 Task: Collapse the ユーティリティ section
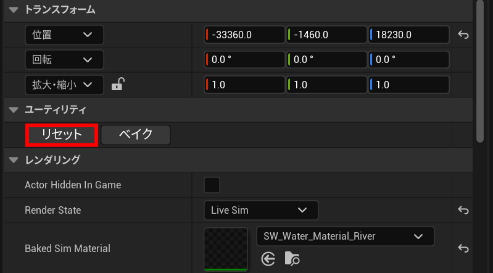14,110
